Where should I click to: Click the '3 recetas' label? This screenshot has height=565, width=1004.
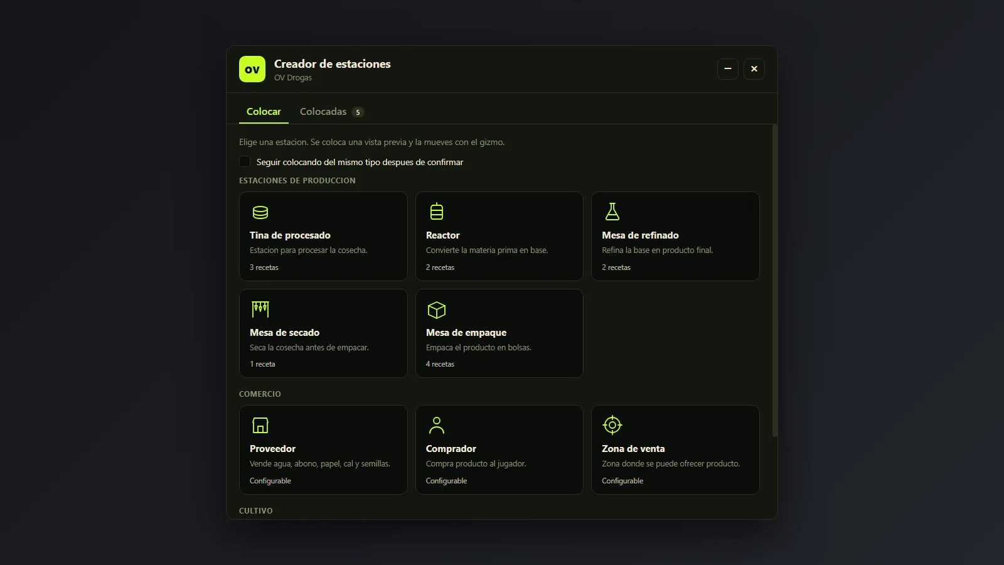tap(264, 267)
